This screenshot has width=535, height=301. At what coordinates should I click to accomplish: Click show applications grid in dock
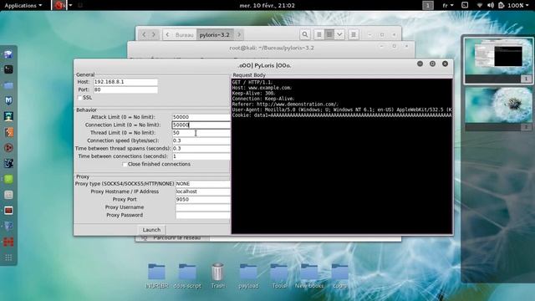click(8, 258)
